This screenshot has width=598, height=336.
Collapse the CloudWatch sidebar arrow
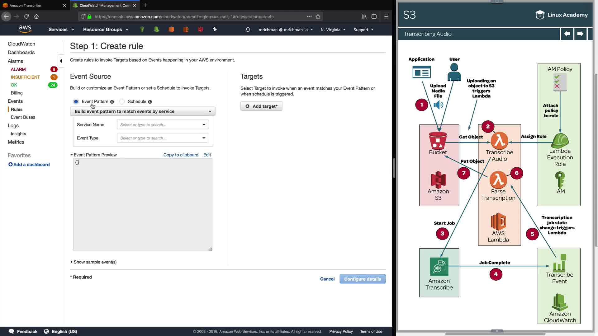pos(61,61)
